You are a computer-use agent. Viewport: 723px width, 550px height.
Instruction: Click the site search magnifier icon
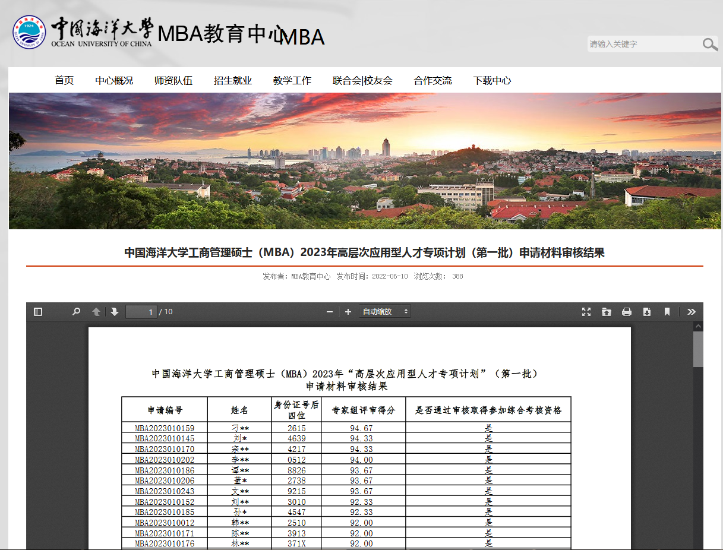coord(710,44)
